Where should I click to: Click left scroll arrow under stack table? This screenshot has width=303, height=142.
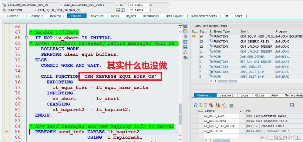point(212,81)
